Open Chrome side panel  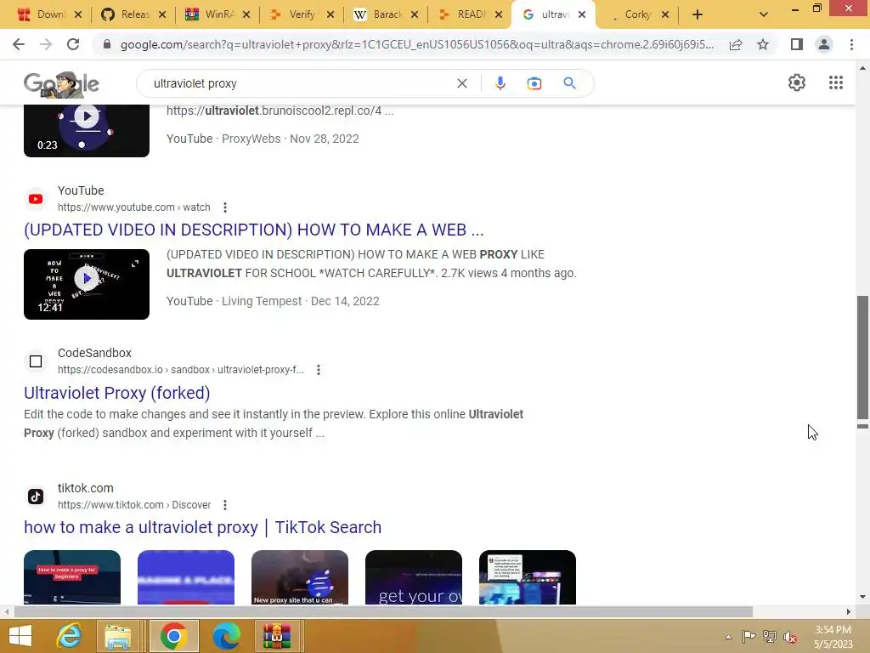pos(797,44)
